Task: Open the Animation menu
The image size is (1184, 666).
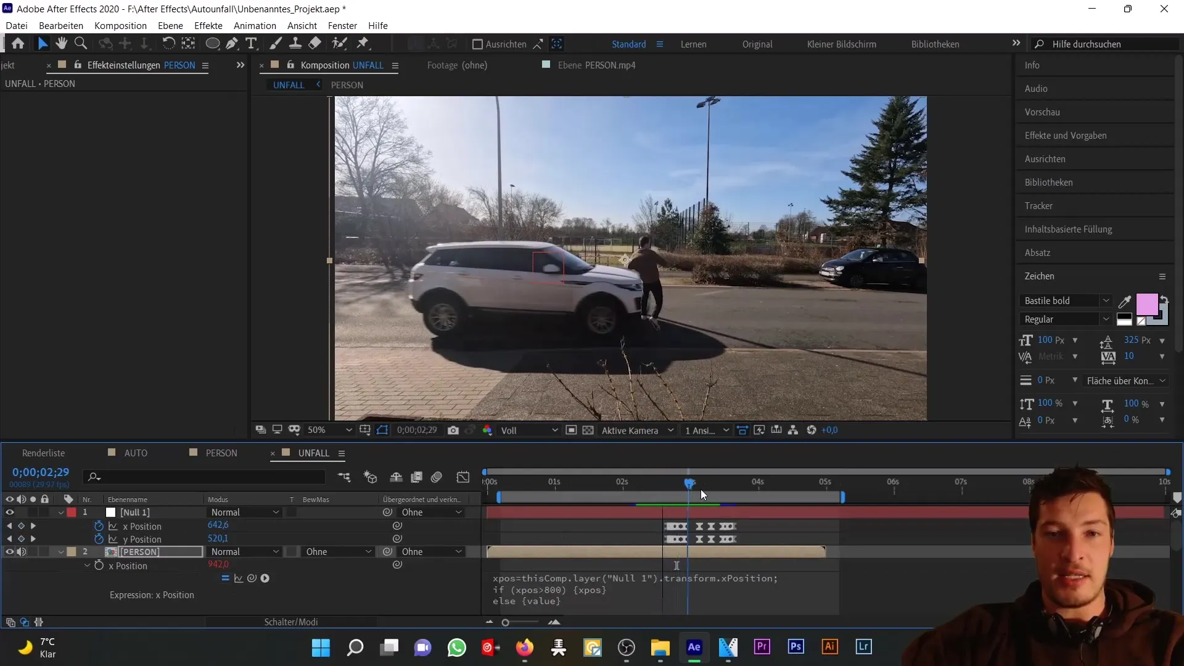Action: click(x=255, y=26)
